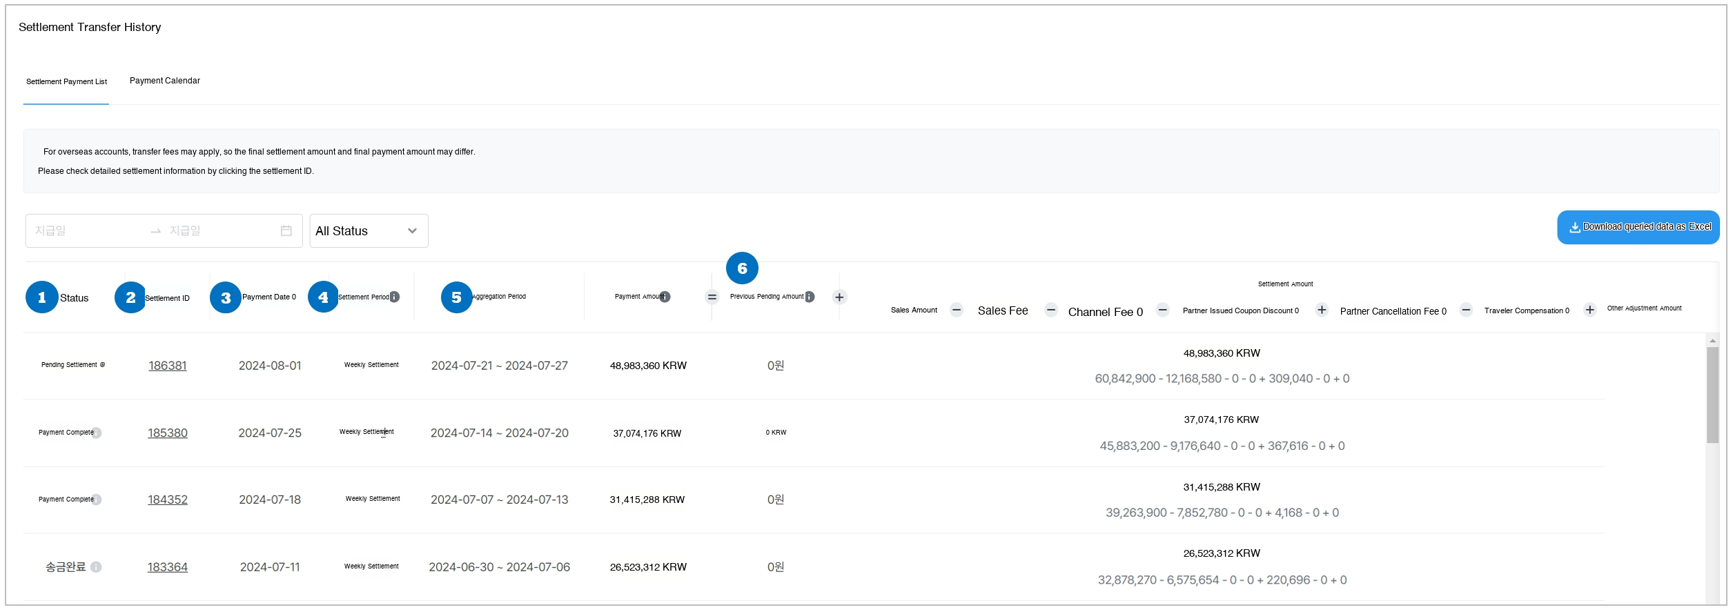Download queried data as Excel
The height and width of the screenshot is (612, 1733).
point(1638,227)
